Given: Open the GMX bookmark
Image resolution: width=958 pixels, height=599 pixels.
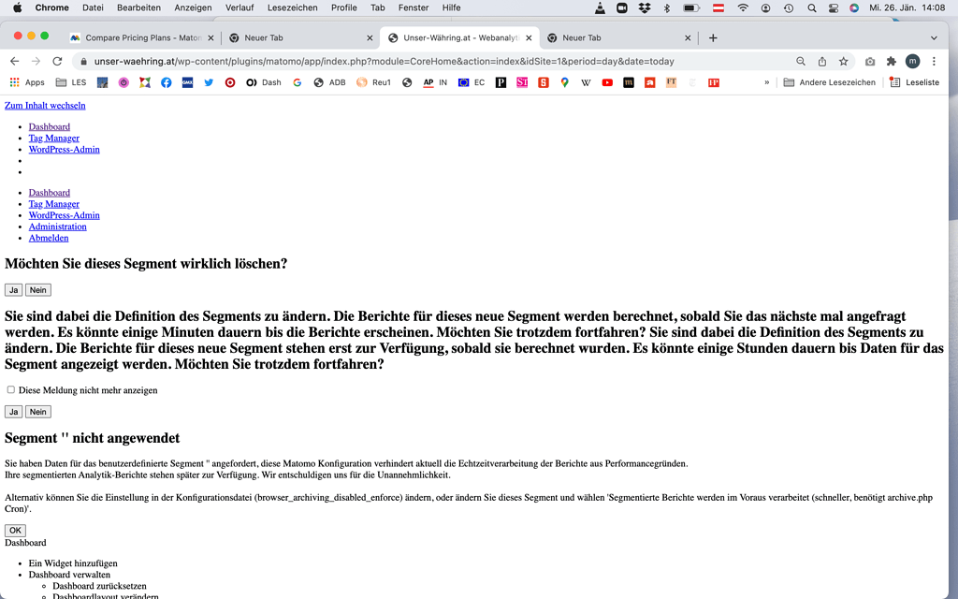Looking at the screenshot, I should click(x=185, y=82).
